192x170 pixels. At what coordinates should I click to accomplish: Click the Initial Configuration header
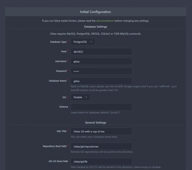coord(95,12)
